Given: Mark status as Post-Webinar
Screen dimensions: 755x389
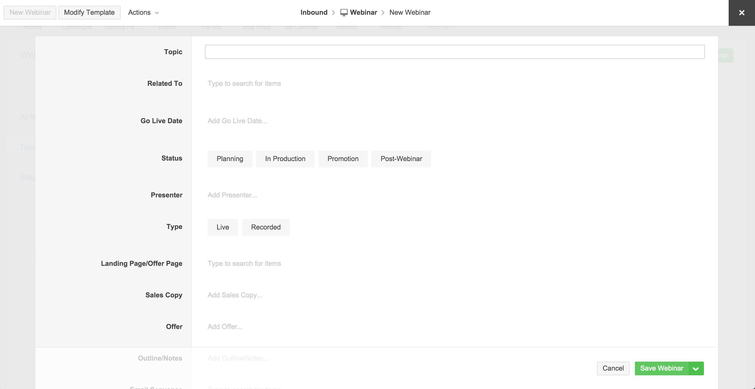Looking at the screenshot, I should point(401,159).
